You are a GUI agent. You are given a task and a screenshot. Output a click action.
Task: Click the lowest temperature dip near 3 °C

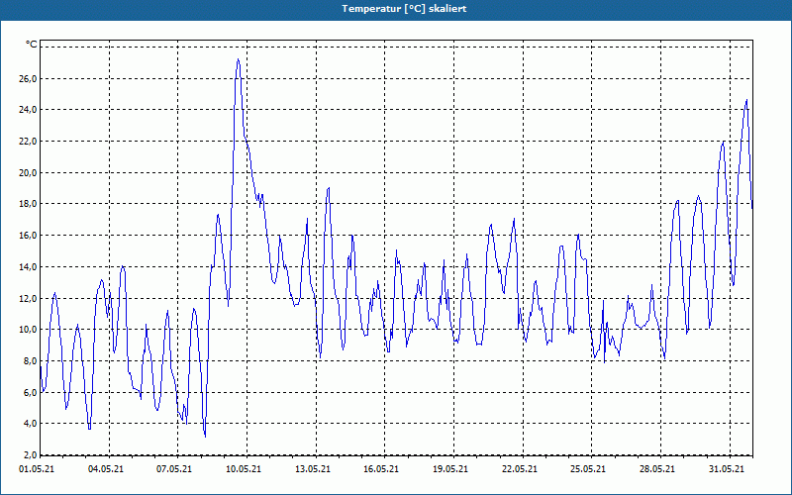click(x=205, y=437)
